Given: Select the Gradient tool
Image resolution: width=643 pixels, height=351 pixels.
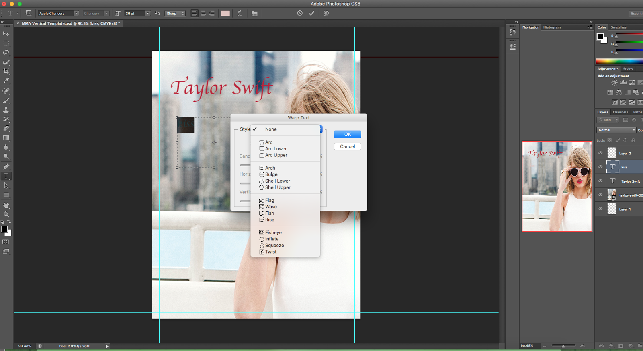Looking at the screenshot, I should (6, 138).
